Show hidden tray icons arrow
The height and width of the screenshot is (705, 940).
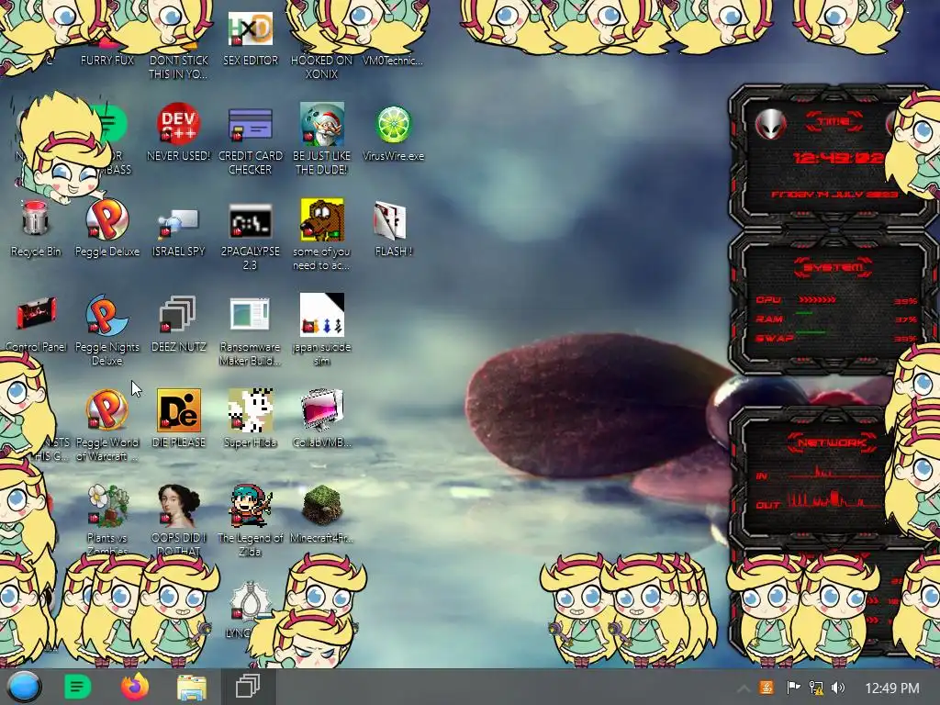(x=743, y=688)
